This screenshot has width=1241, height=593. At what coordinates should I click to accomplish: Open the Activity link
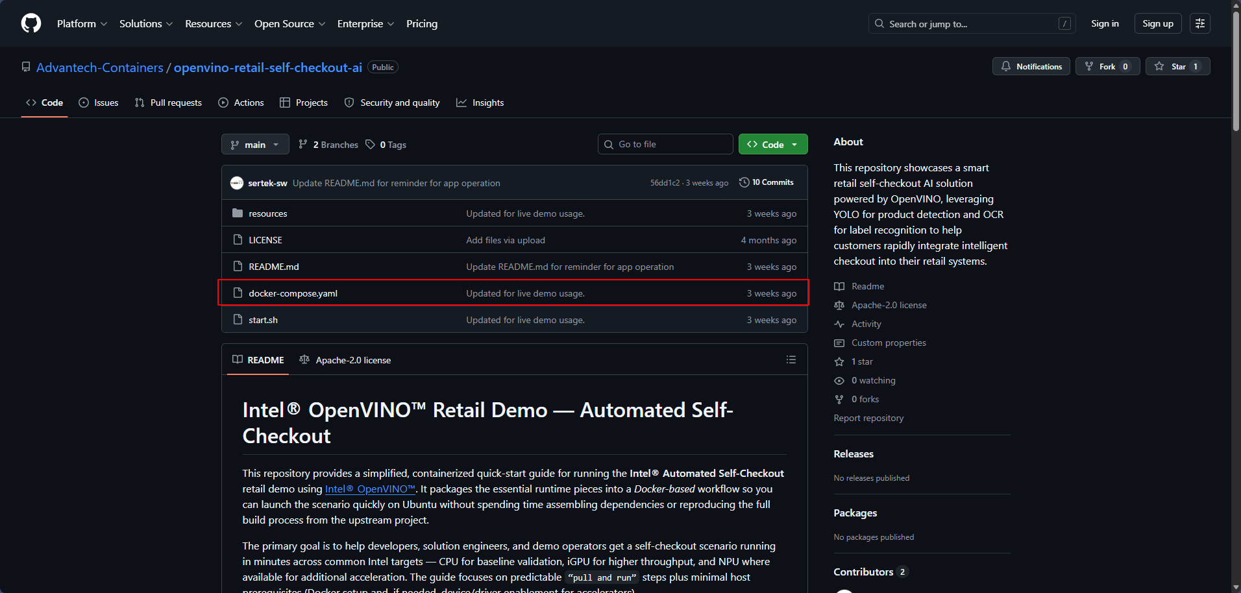(x=866, y=324)
